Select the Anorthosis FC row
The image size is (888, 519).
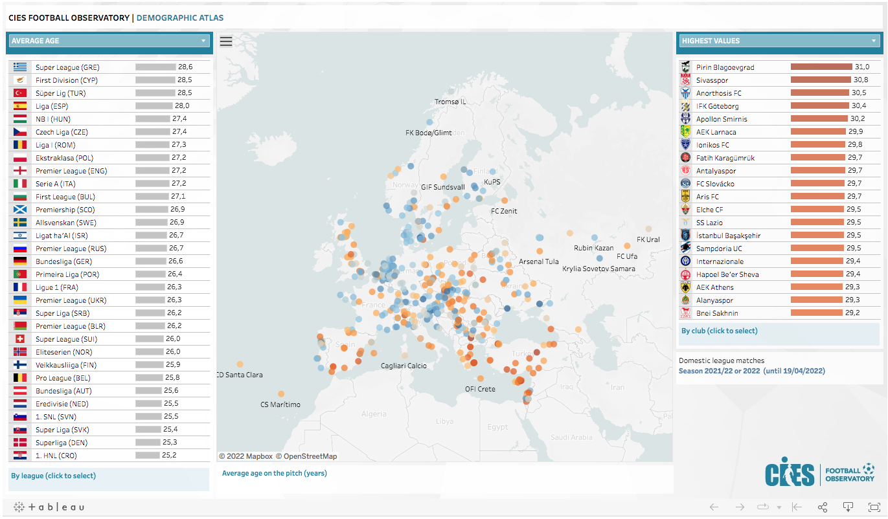point(780,93)
